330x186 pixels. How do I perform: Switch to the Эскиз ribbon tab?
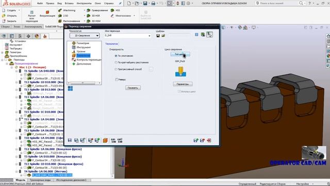[x=17, y=27]
